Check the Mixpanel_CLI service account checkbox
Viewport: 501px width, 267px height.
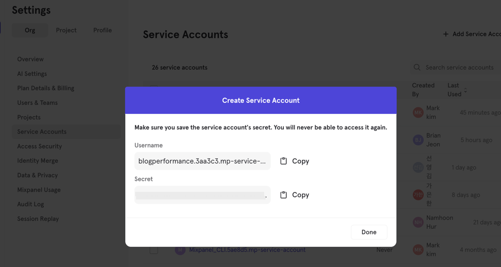[x=154, y=250]
